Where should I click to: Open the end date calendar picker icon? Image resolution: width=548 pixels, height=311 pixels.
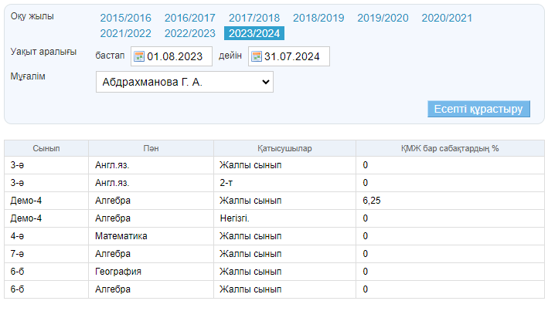(257, 56)
